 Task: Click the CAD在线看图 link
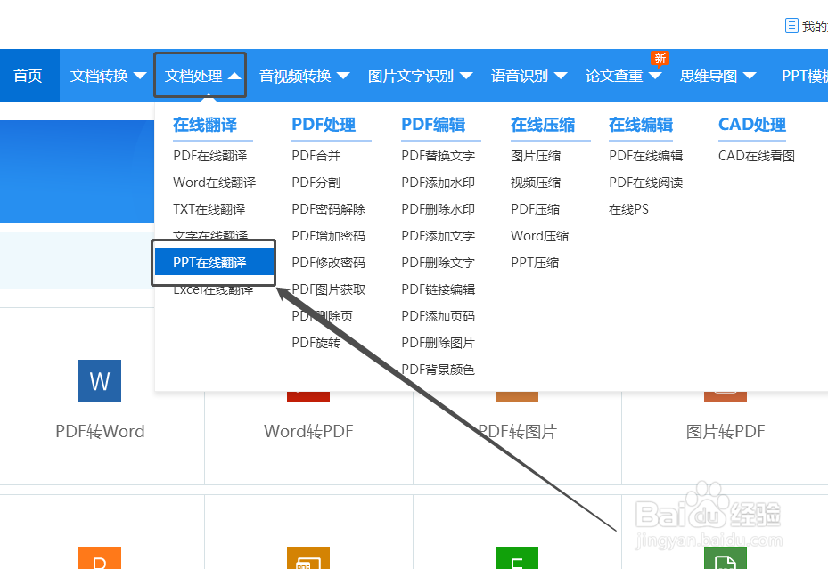coord(751,155)
